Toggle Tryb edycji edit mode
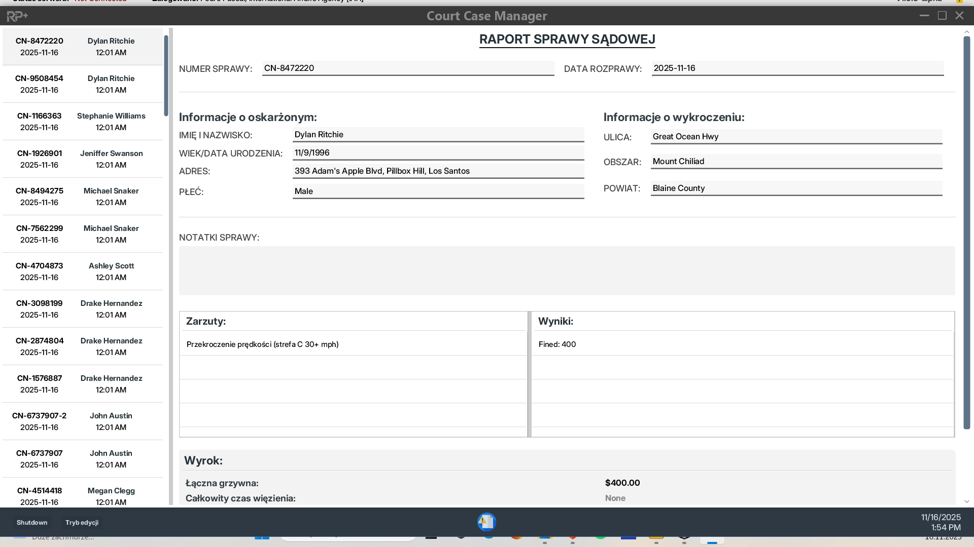Image resolution: width=974 pixels, height=547 pixels. 82,522
